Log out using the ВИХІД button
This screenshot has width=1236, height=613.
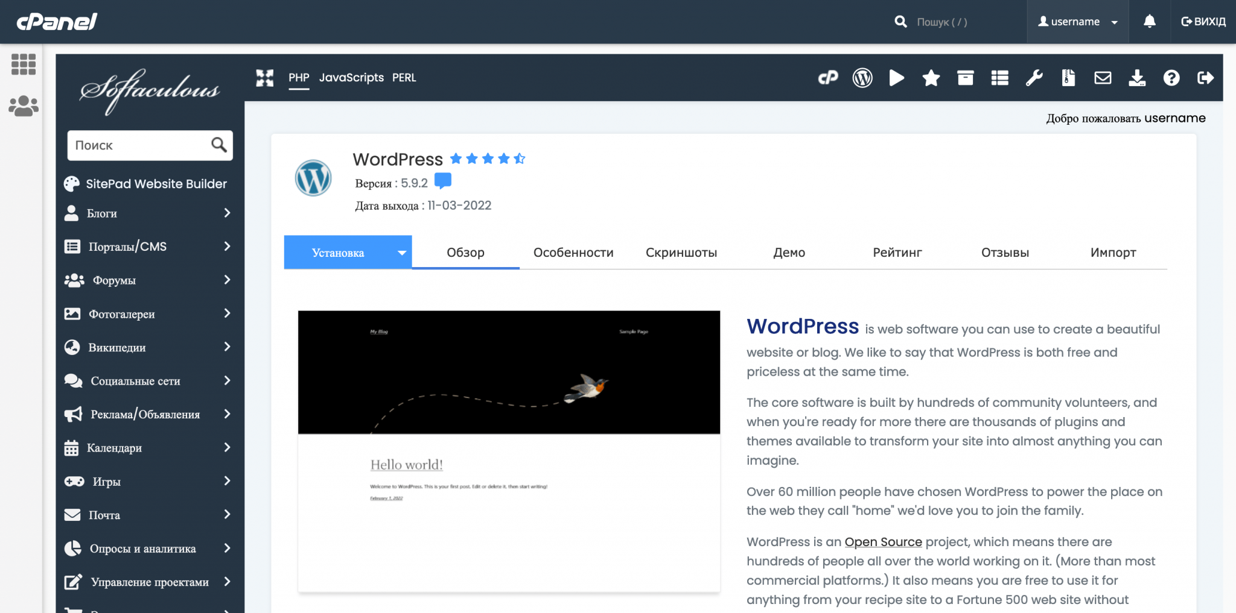[x=1203, y=21]
